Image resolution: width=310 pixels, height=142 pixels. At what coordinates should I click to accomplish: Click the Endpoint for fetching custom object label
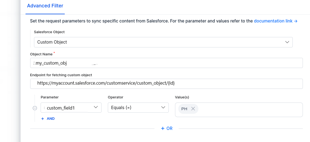(61, 75)
